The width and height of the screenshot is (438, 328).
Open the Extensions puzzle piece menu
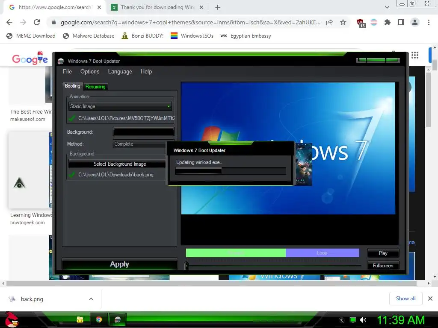coord(388,22)
